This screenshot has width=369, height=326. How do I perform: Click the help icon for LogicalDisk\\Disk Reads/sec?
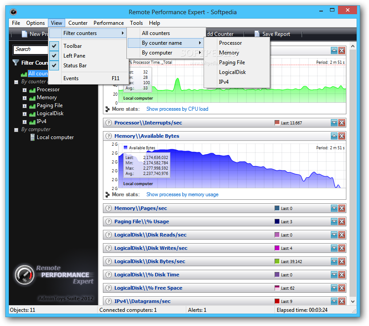point(109,235)
